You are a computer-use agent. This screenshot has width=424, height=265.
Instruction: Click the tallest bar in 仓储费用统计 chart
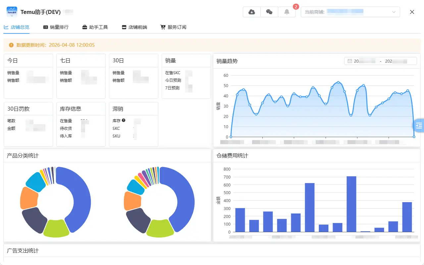click(x=351, y=204)
